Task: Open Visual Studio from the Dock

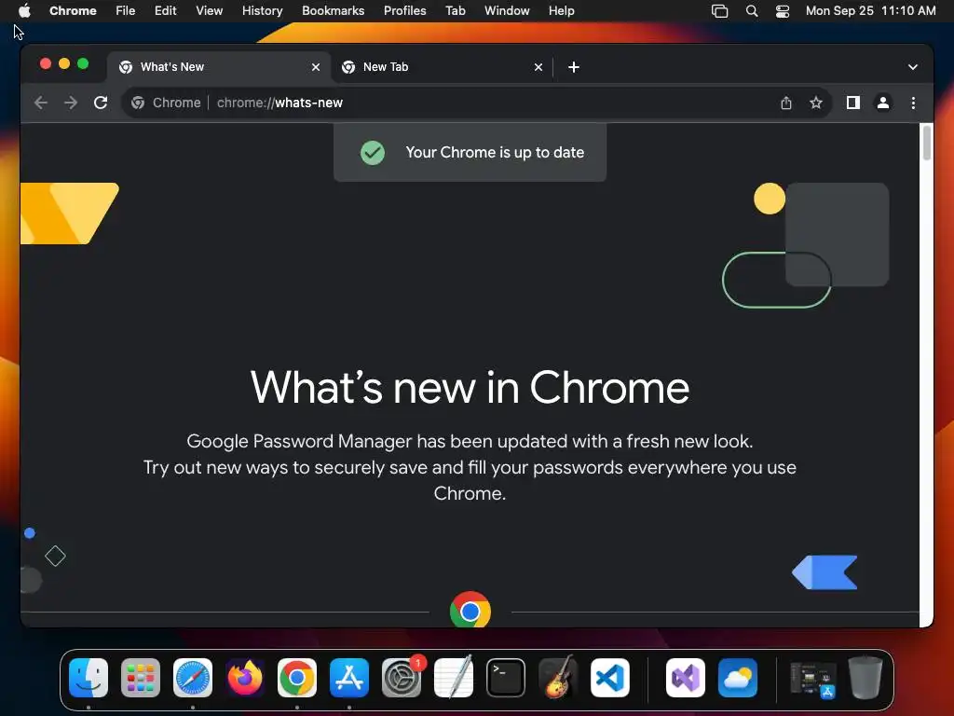Action: 686,678
